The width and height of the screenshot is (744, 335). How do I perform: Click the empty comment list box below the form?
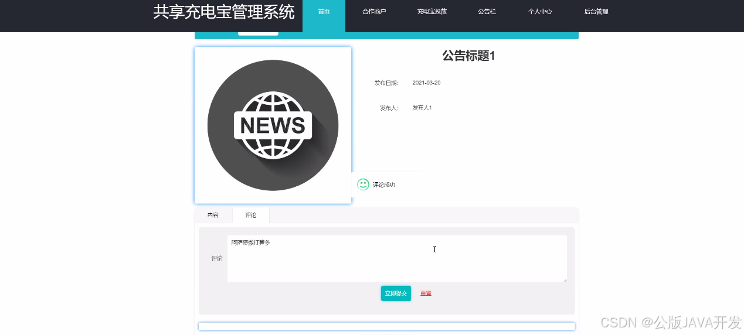387,326
